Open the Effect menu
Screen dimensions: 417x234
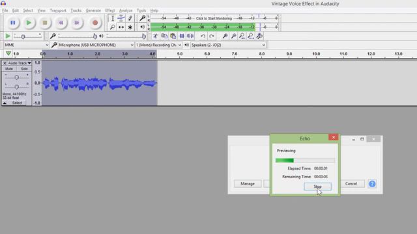pyautogui.click(x=110, y=10)
